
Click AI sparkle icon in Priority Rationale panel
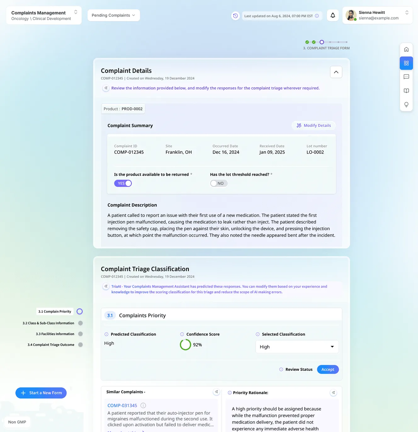tap(333, 393)
